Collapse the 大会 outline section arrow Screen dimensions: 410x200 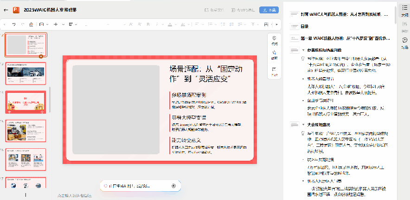(x=303, y=124)
